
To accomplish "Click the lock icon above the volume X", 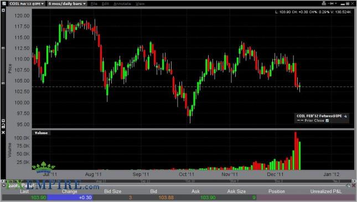I will point(3,126).
